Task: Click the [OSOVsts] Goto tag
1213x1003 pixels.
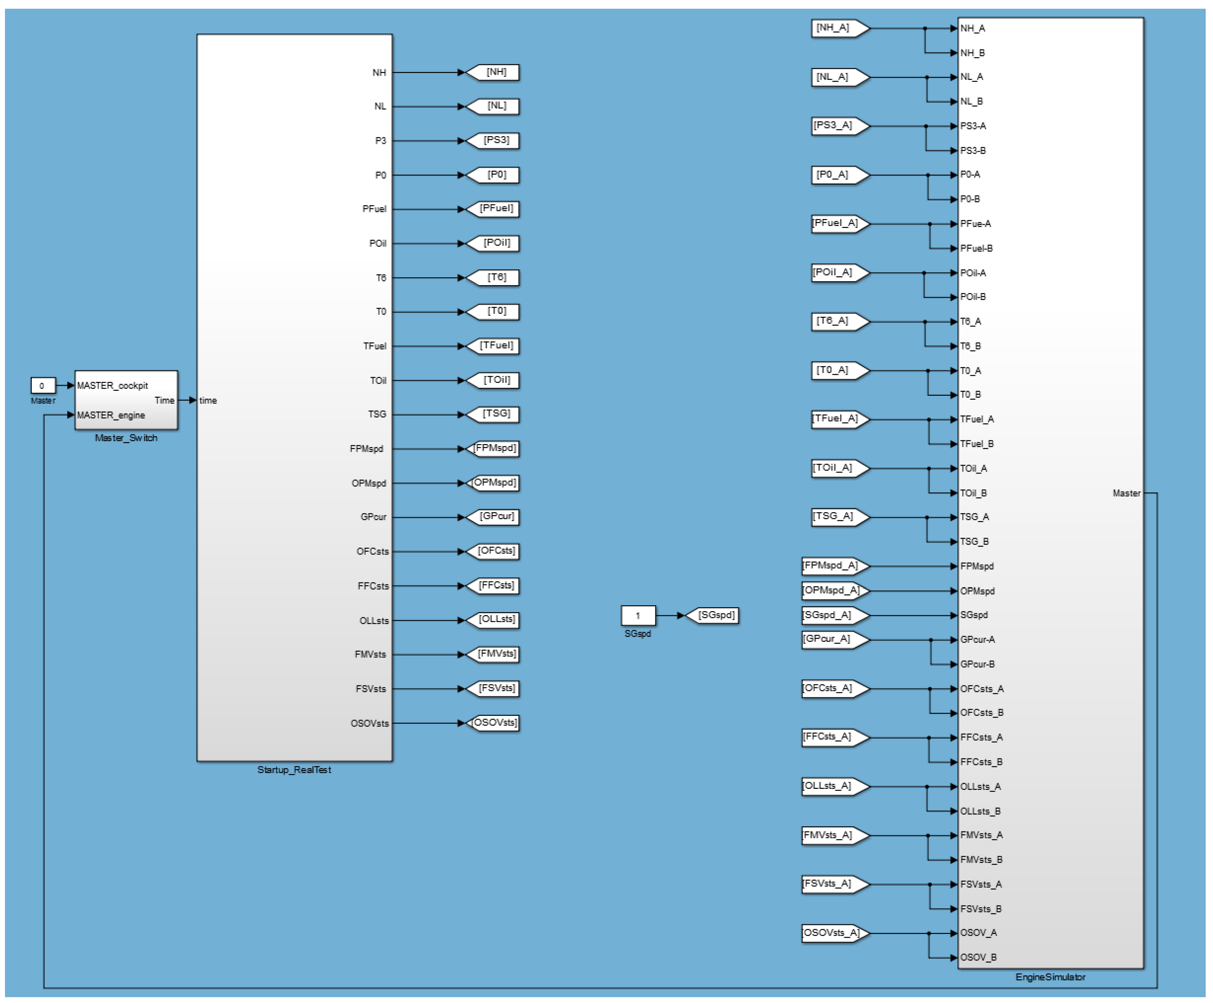Action: pos(494,723)
